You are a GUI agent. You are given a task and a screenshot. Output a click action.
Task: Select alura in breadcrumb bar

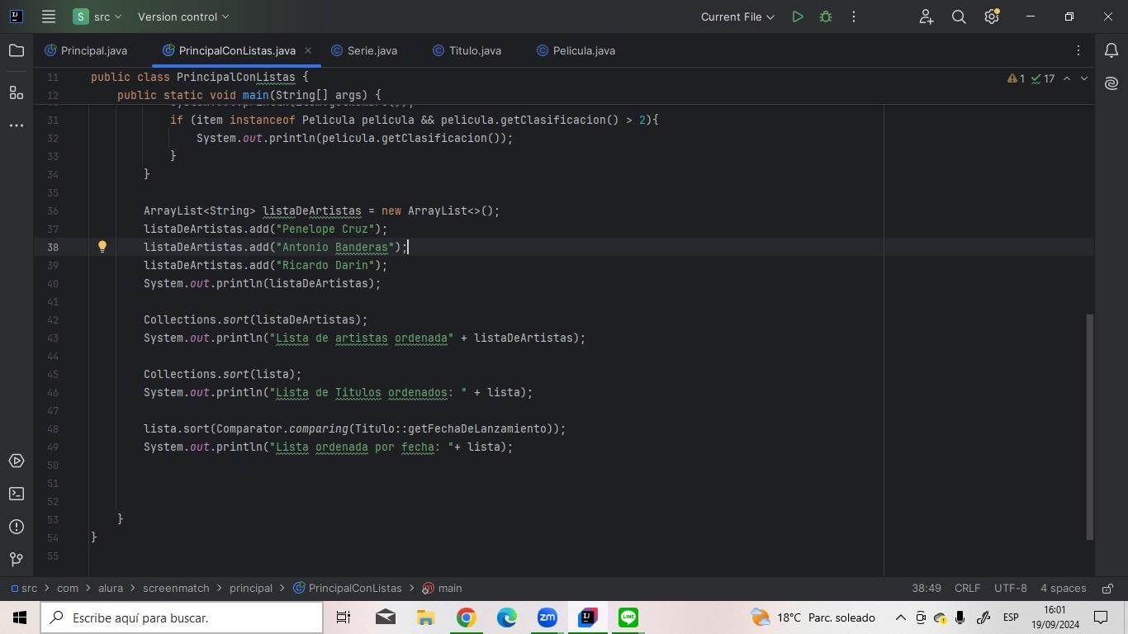[x=111, y=588]
